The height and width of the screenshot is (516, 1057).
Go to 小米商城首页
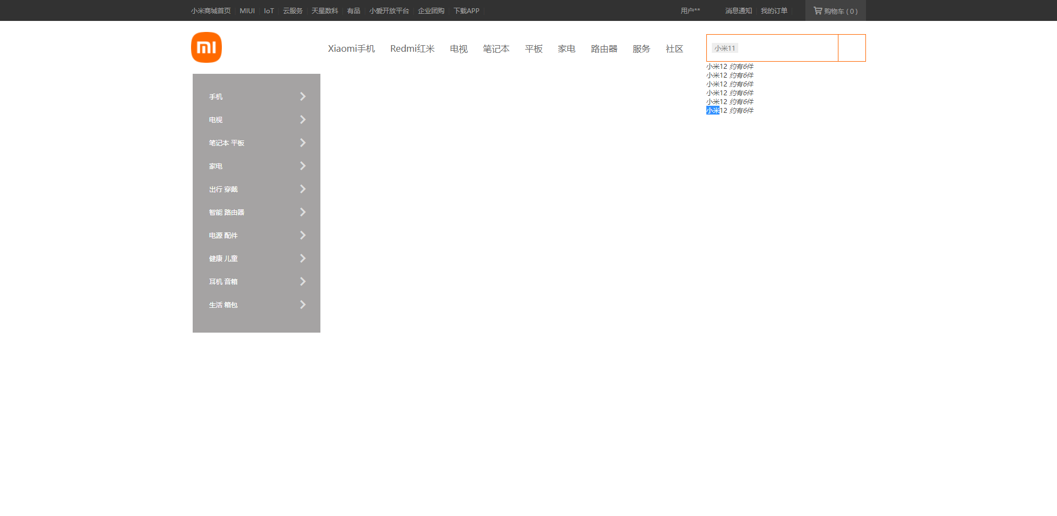pyautogui.click(x=210, y=10)
